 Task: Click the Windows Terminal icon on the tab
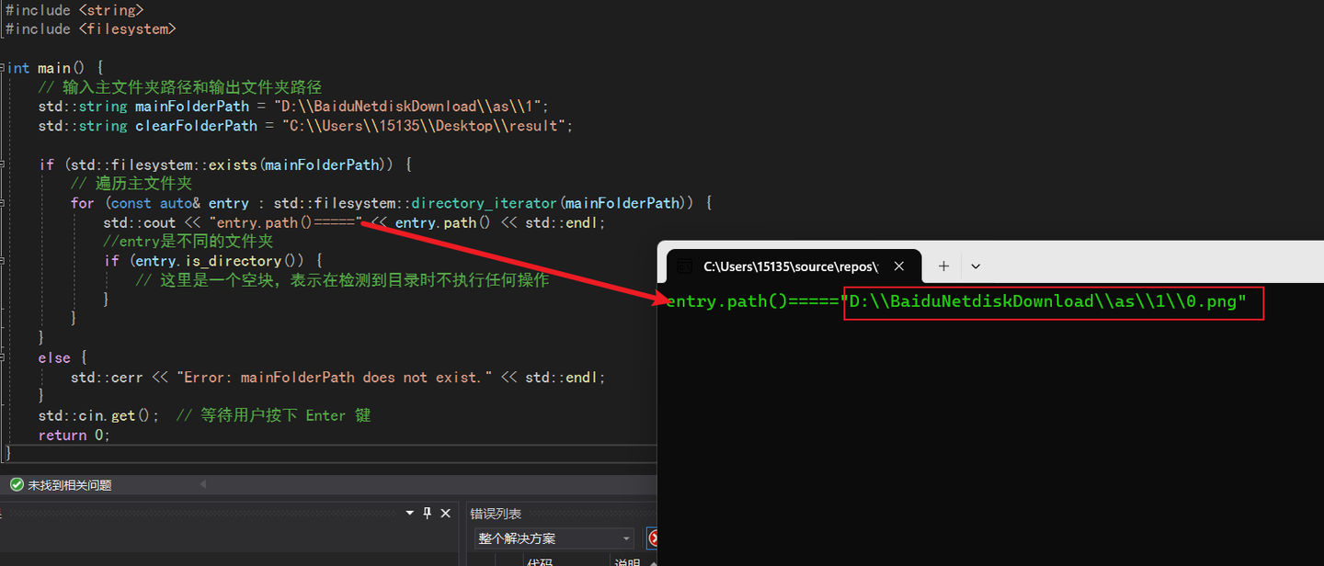pyautogui.click(x=683, y=266)
